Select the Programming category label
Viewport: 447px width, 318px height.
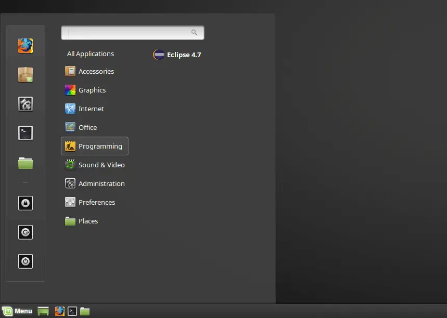click(x=100, y=147)
